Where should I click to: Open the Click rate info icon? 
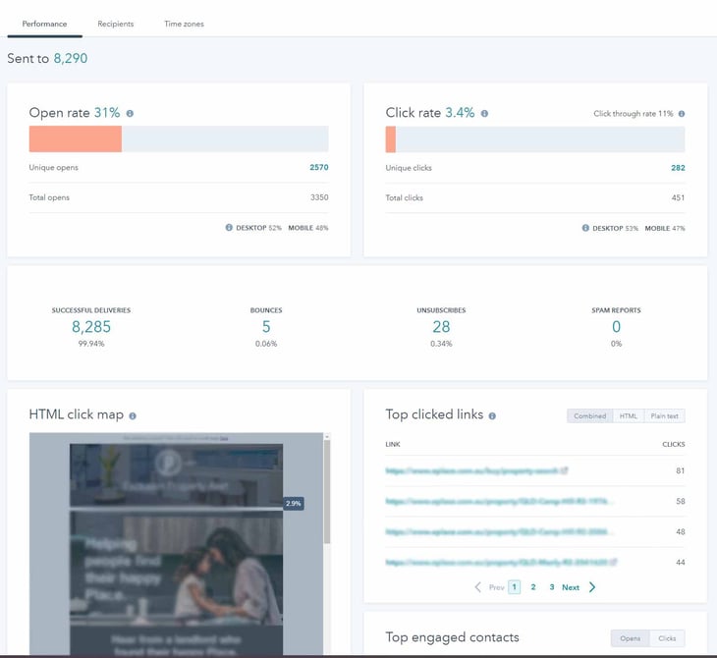pos(484,113)
